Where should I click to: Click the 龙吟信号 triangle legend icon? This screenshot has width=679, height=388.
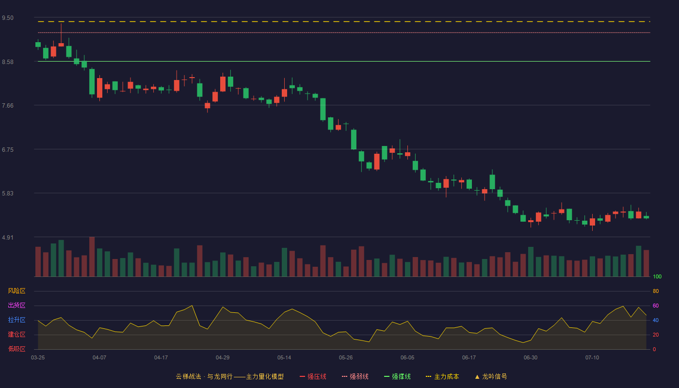point(477,376)
